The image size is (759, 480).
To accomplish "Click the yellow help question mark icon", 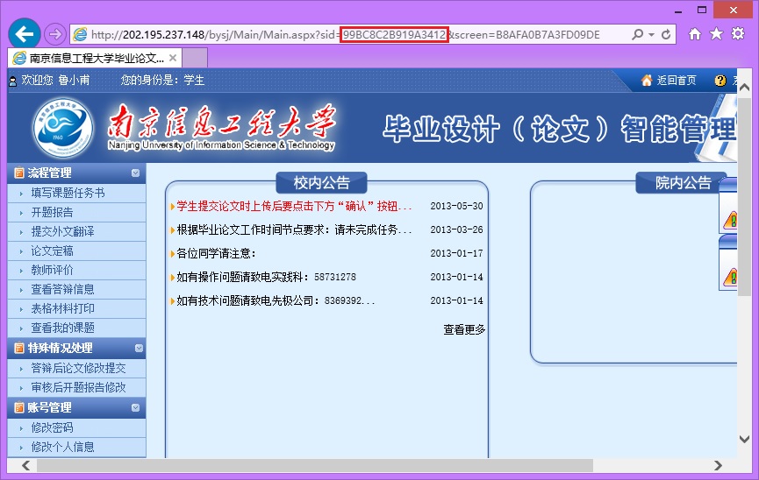I will point(720,81).
